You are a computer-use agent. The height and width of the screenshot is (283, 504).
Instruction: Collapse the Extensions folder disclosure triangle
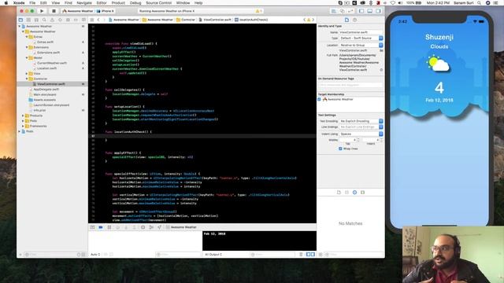27,47
